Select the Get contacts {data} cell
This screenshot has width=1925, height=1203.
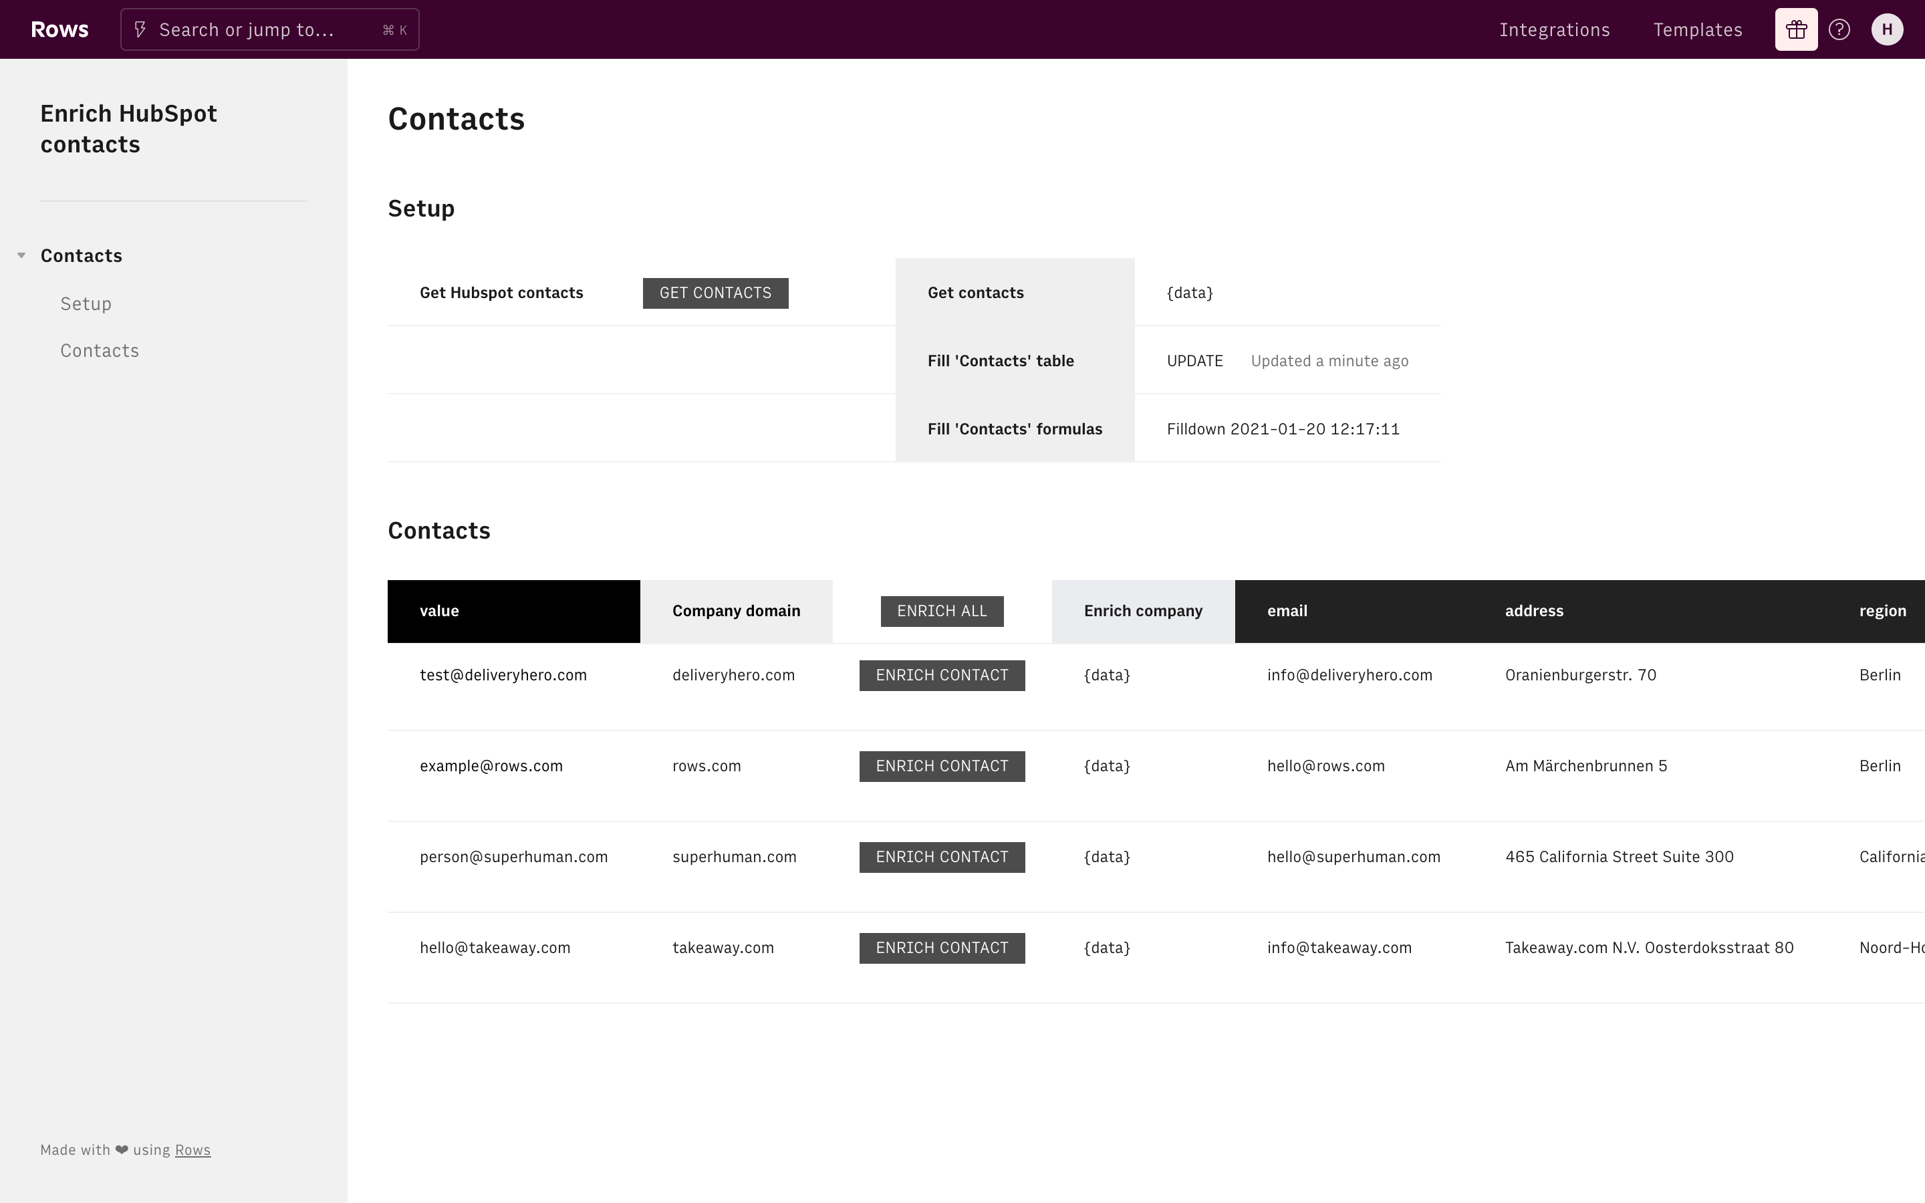(1287, 292)
